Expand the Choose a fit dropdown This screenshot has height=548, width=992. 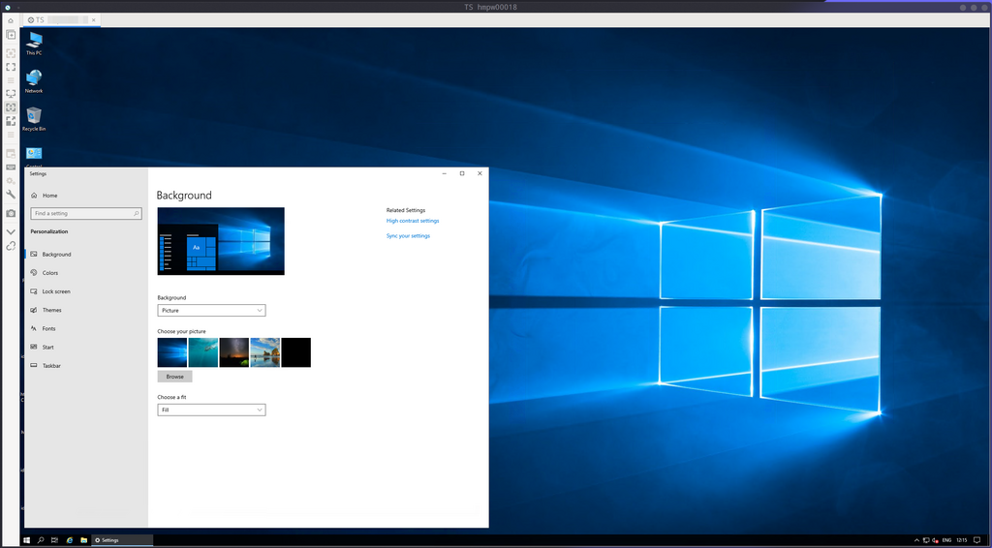point(211,411)
